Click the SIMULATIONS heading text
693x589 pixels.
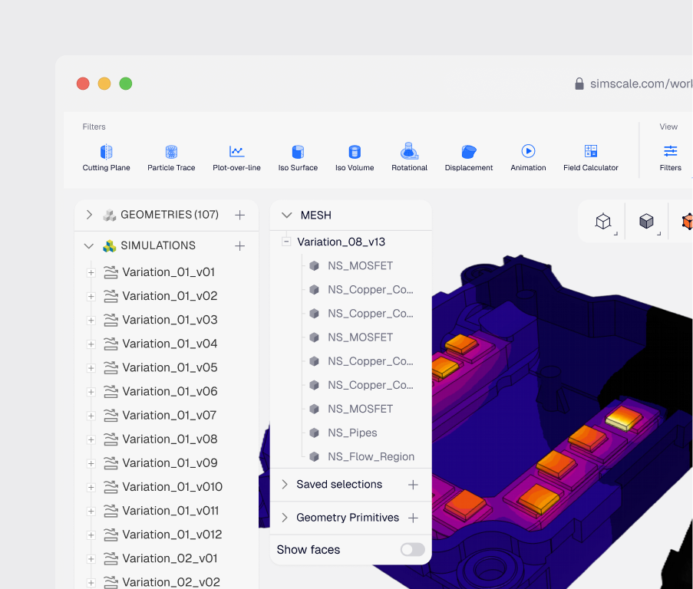tap(158, 245)
